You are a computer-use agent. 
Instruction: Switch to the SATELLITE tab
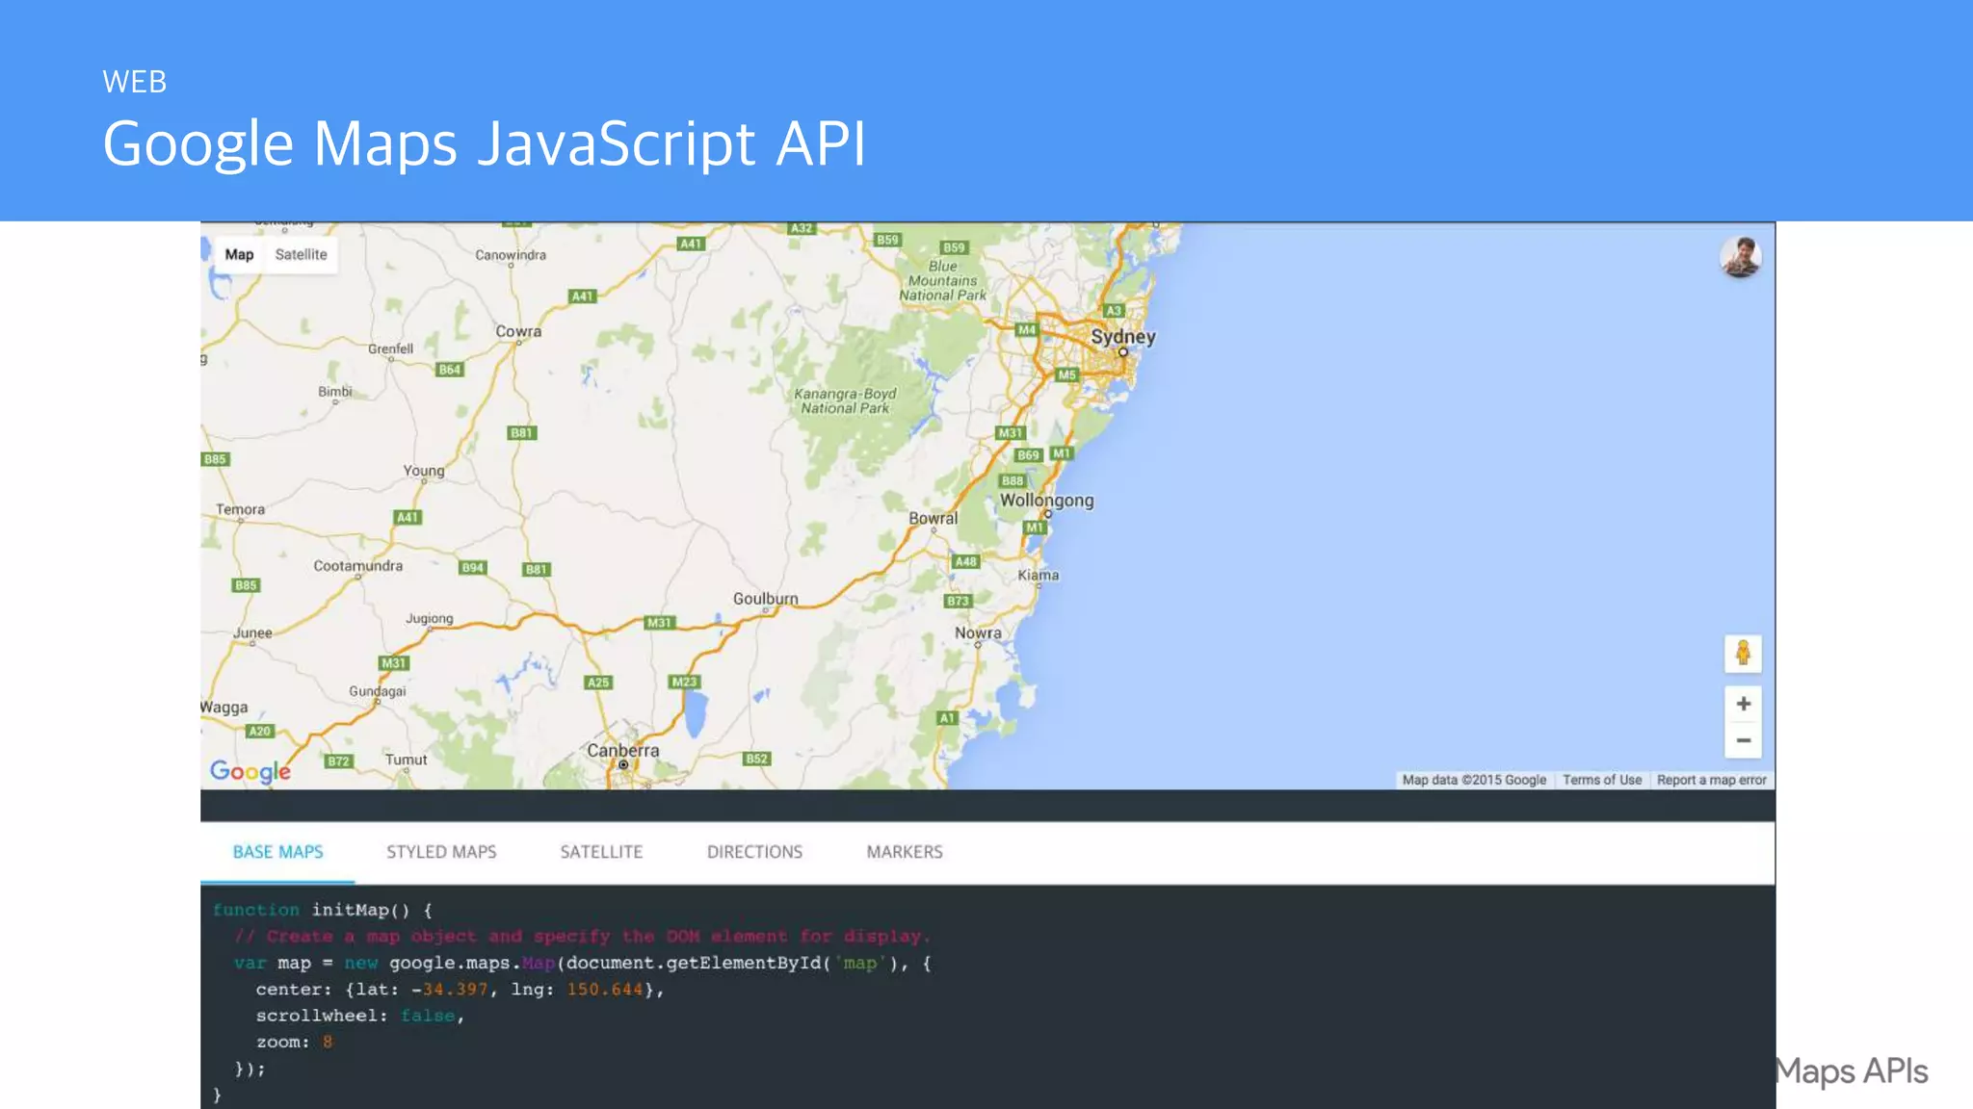[x=601, y=852]
